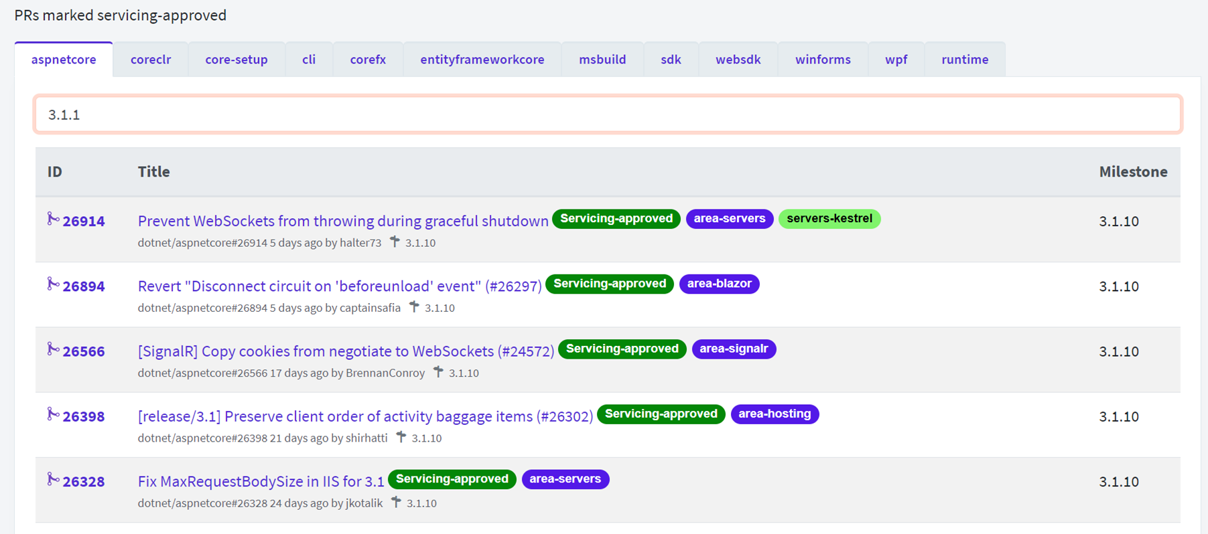1208x534 pixels.
Task: Click the filter box containing 3.1.1
Action: coord(608,114)
